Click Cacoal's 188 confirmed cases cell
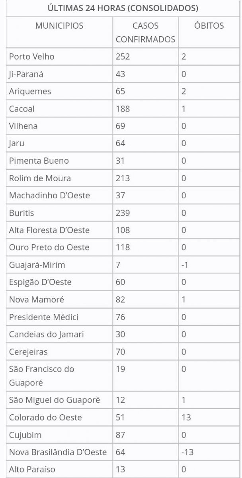242x478 pixels. [x=123, y=109]
